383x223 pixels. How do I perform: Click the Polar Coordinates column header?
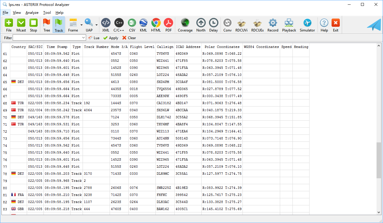[222, 47]
